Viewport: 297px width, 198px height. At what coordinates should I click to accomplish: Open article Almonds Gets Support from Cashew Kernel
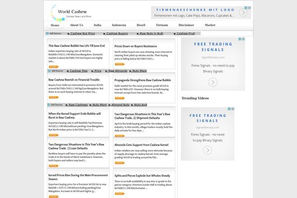[x=141, y=145]
